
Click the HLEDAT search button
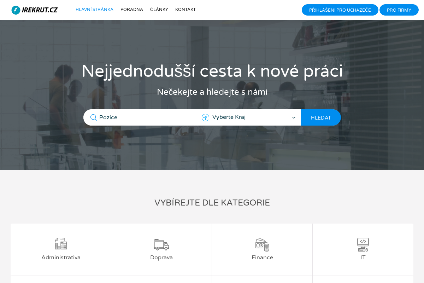[321, 117]
